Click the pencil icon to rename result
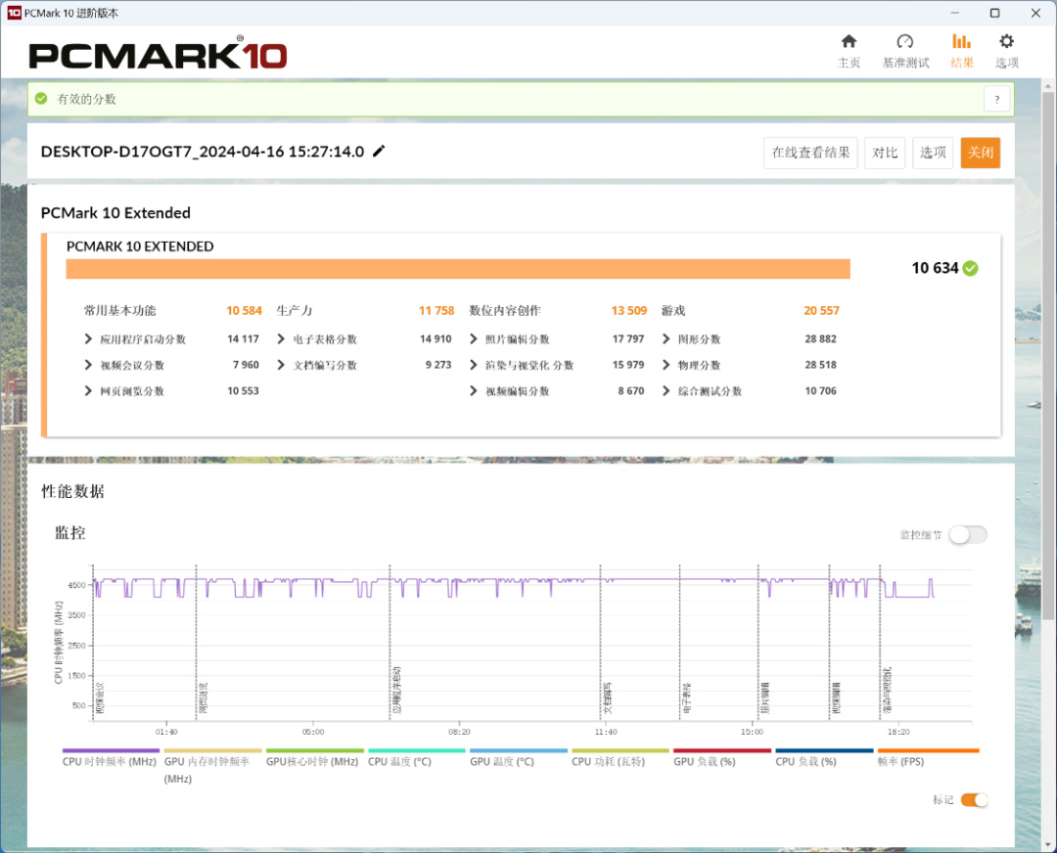 [x=379, y=151]
